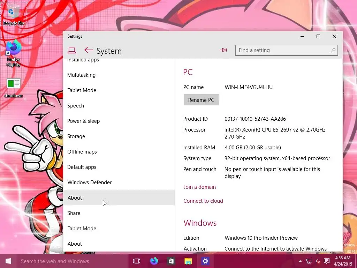Click the Connect to cloud link

click(203, 201)
